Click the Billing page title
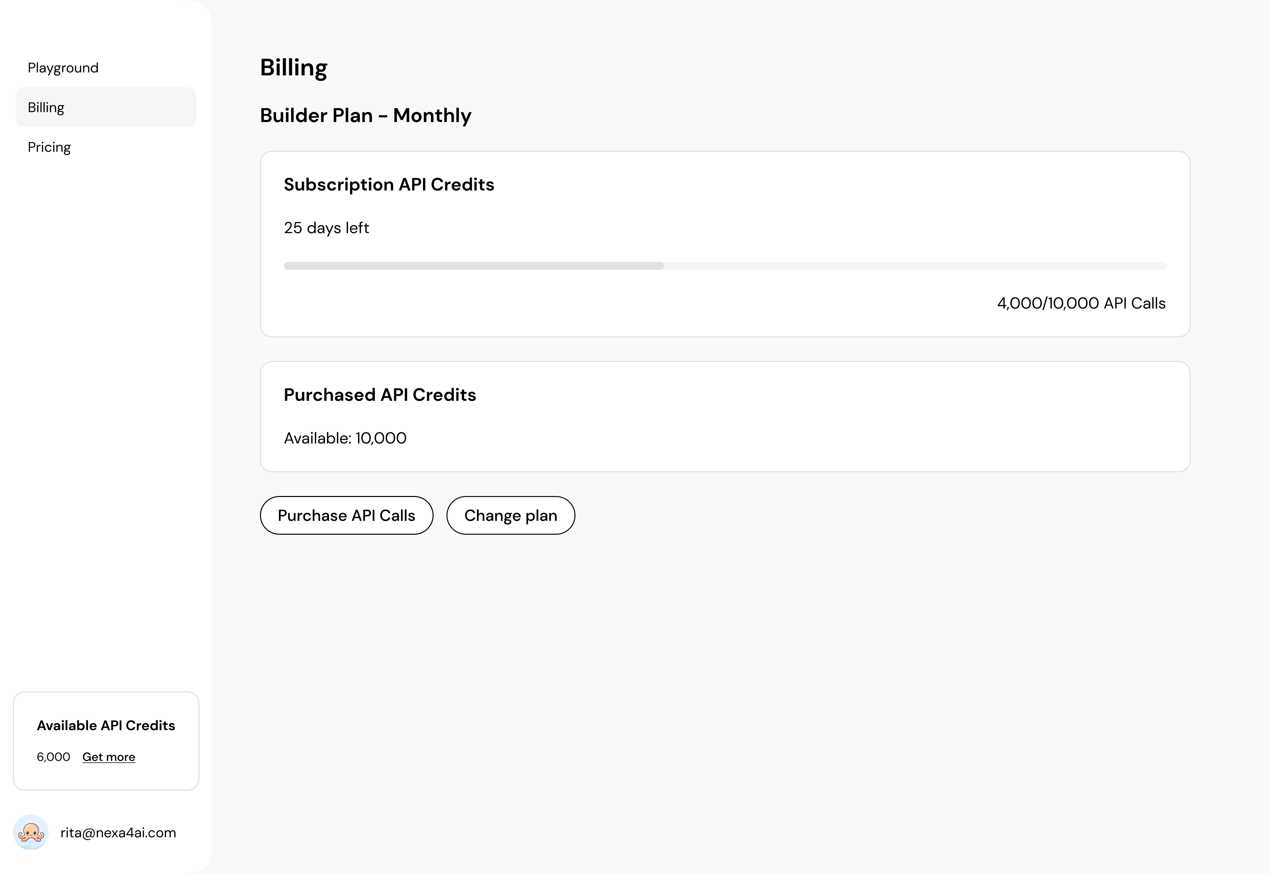Screen dimensions: 1270x874 (x=294, y=67)
